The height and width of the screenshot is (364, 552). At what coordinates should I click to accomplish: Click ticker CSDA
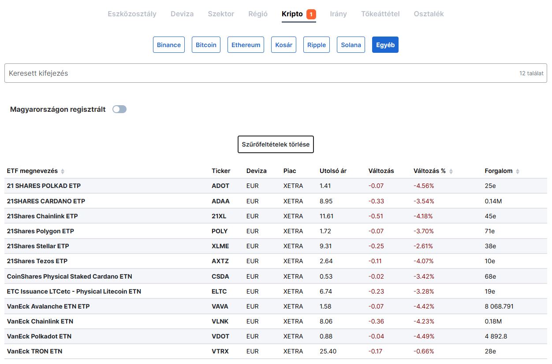[220, 276]
